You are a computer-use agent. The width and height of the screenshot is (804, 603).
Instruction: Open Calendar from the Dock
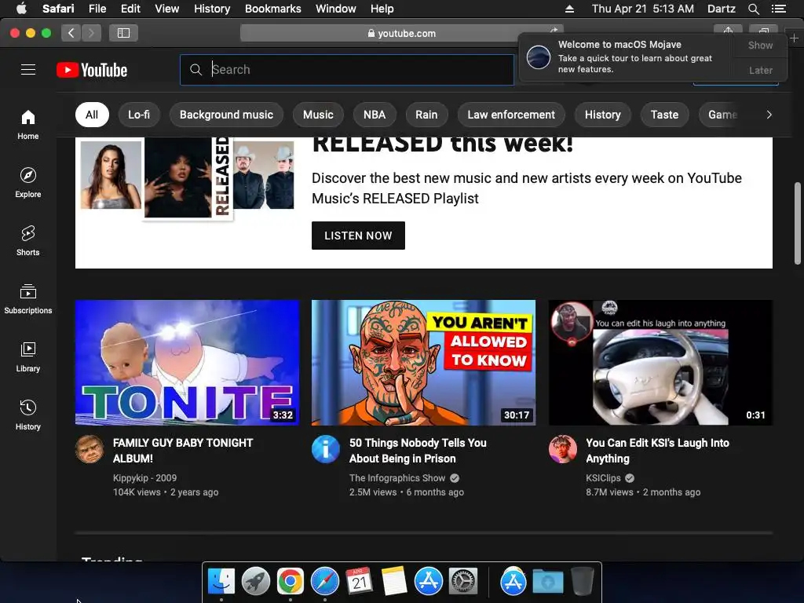359,582
